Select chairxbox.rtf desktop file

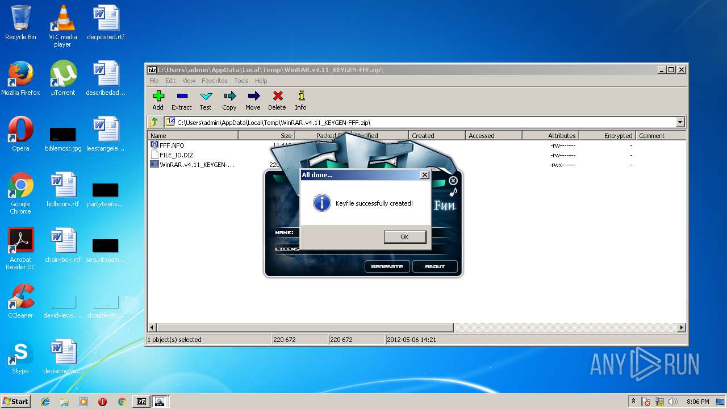coord(62,245)
